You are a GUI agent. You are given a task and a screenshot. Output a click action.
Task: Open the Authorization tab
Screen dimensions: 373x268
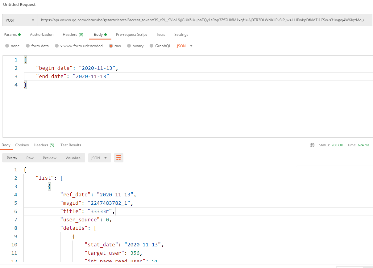42,35
